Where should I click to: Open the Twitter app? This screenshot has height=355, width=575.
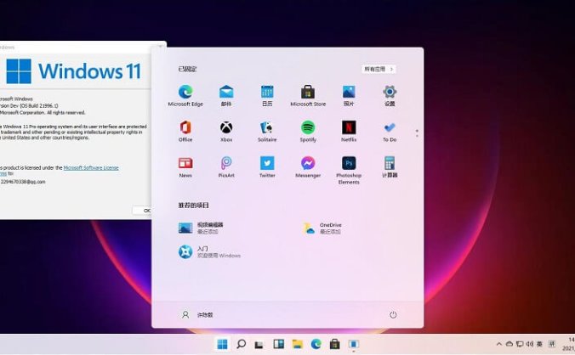point(267,167)
